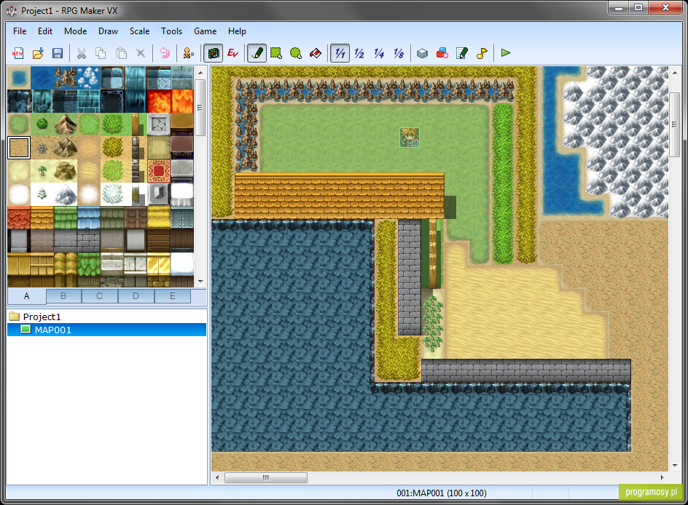The image size is (688, 505).
Task: Click the New Project icon
Action: tap(18, 53)
